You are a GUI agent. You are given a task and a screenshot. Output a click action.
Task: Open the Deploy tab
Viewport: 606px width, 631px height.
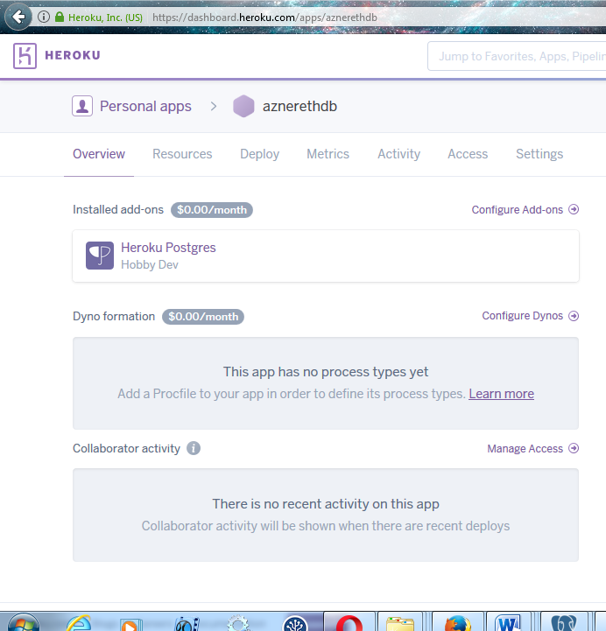click(x=259, y=154)
